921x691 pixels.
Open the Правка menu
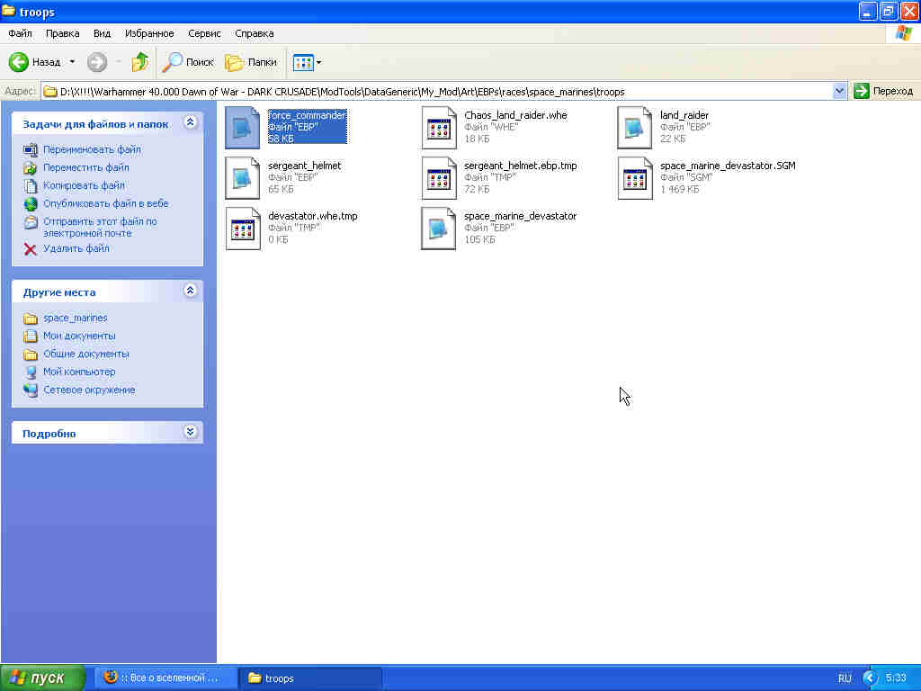click(62, 33)
